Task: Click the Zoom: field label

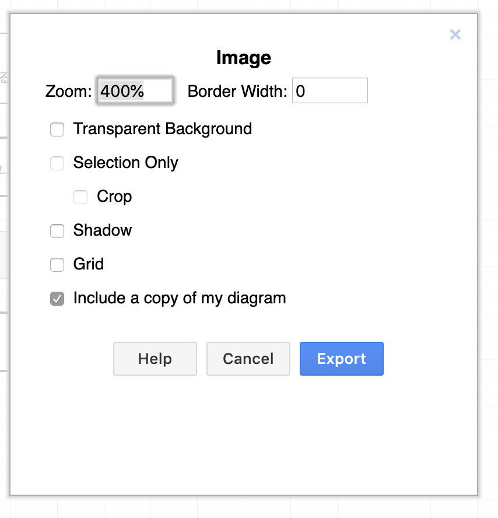Action: tap(68, 91)
